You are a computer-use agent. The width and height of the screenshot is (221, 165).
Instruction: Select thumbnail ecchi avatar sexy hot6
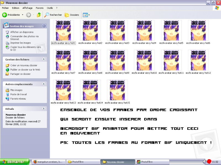[198, 30]
